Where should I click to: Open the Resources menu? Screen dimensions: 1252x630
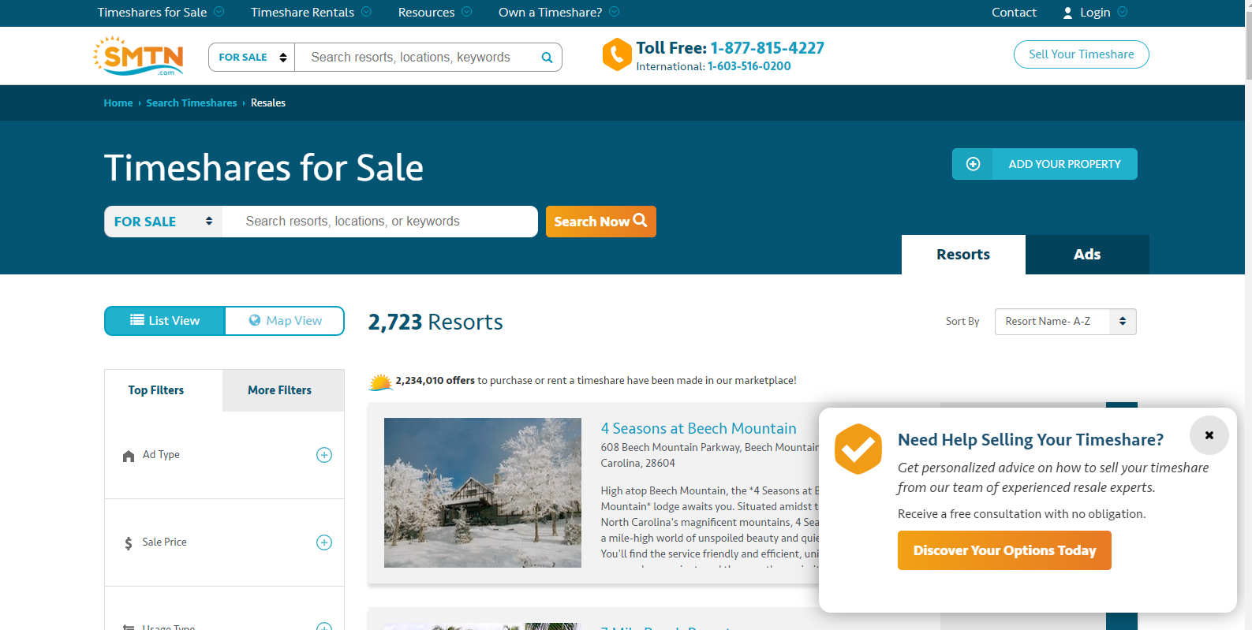[x=435, y=13]
